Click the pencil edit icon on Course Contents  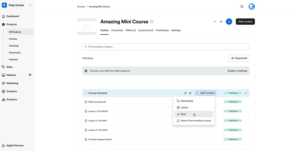tap(185, 93)
